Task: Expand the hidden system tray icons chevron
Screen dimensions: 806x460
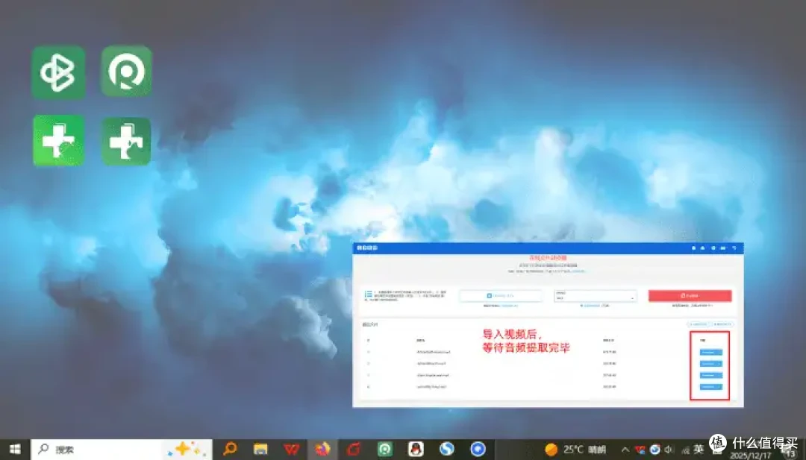Action: coord(625,450)
